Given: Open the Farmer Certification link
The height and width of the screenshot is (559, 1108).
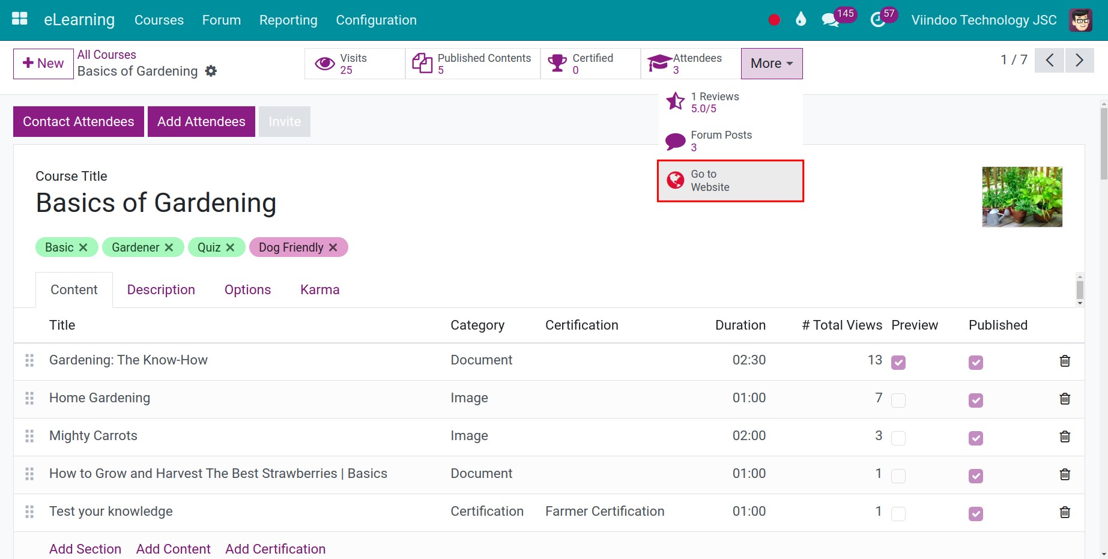Looking at the screenshot, I should [x=605, y=512].
